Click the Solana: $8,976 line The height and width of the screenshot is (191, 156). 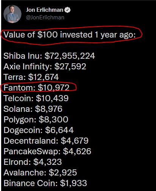(33, 109)
